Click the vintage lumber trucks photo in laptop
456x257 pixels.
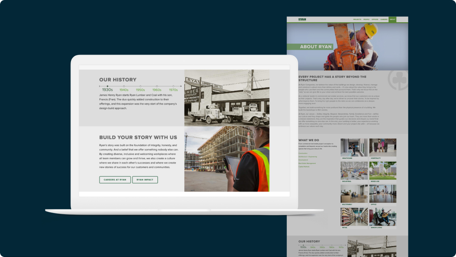click(227, 98)
